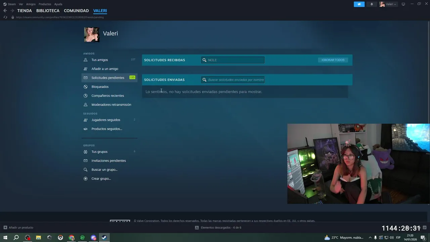This screenshot has height=242, width=430.
Task: Click the Tus grupos people icon
Action: pos(85,152)
